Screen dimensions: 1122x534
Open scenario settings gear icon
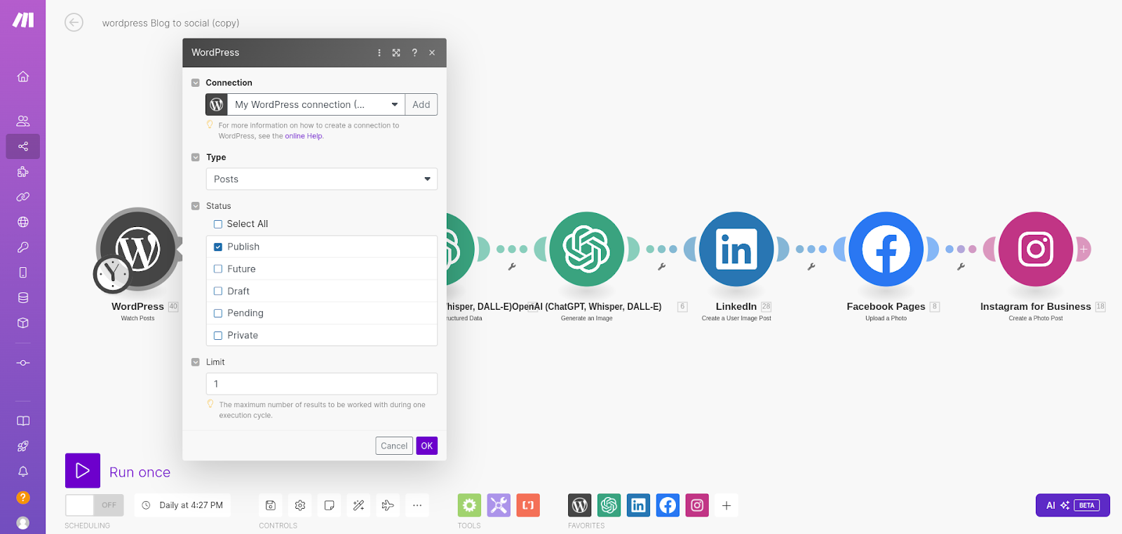pyautogui.click(x=300, y=505)
